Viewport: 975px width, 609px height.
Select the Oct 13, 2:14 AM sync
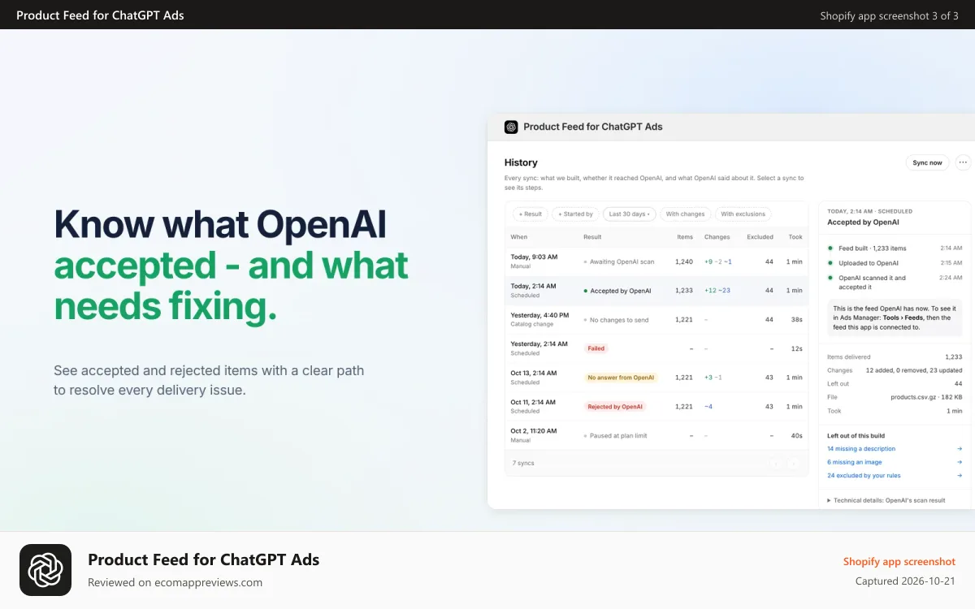(656, 377)
